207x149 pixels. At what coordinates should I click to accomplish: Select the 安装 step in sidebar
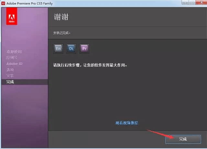click(x=10, y=76)
